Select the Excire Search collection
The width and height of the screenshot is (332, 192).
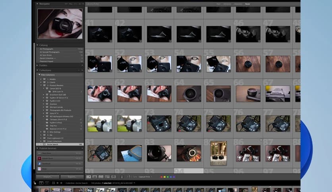tap(52, 144)
